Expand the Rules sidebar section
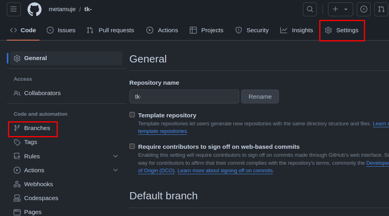The width and height of the screenshot is (389, 216). tap(116, 156)
